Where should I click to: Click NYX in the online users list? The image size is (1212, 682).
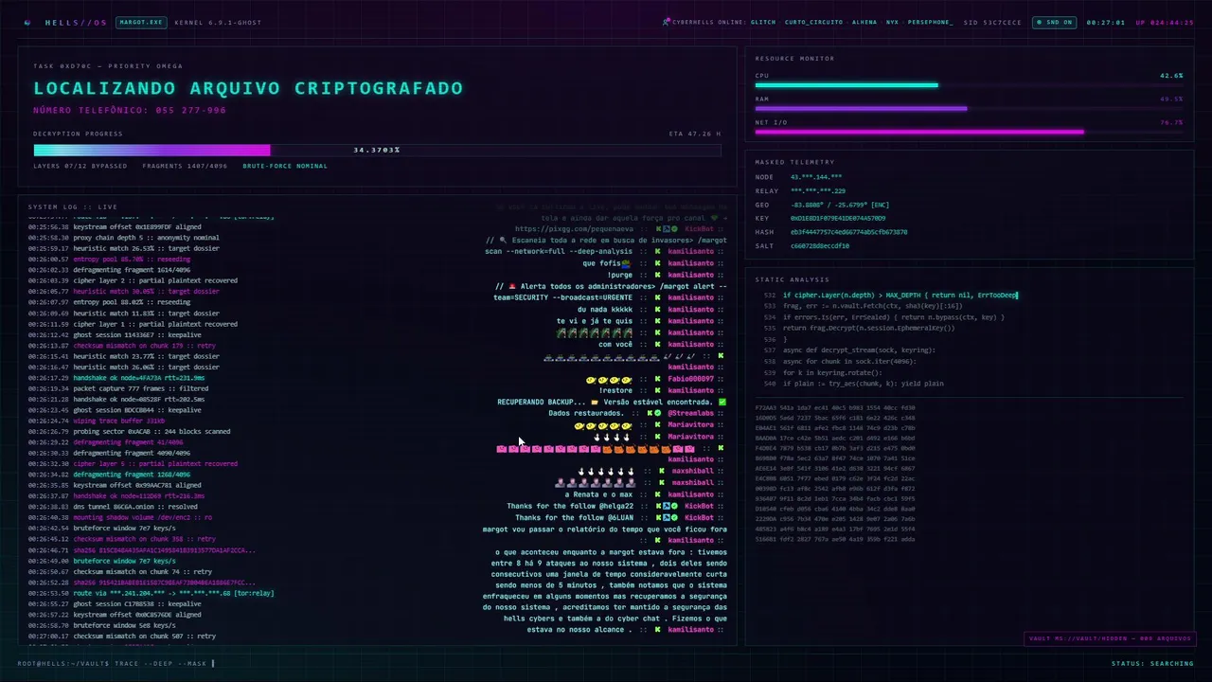[892, 22]
